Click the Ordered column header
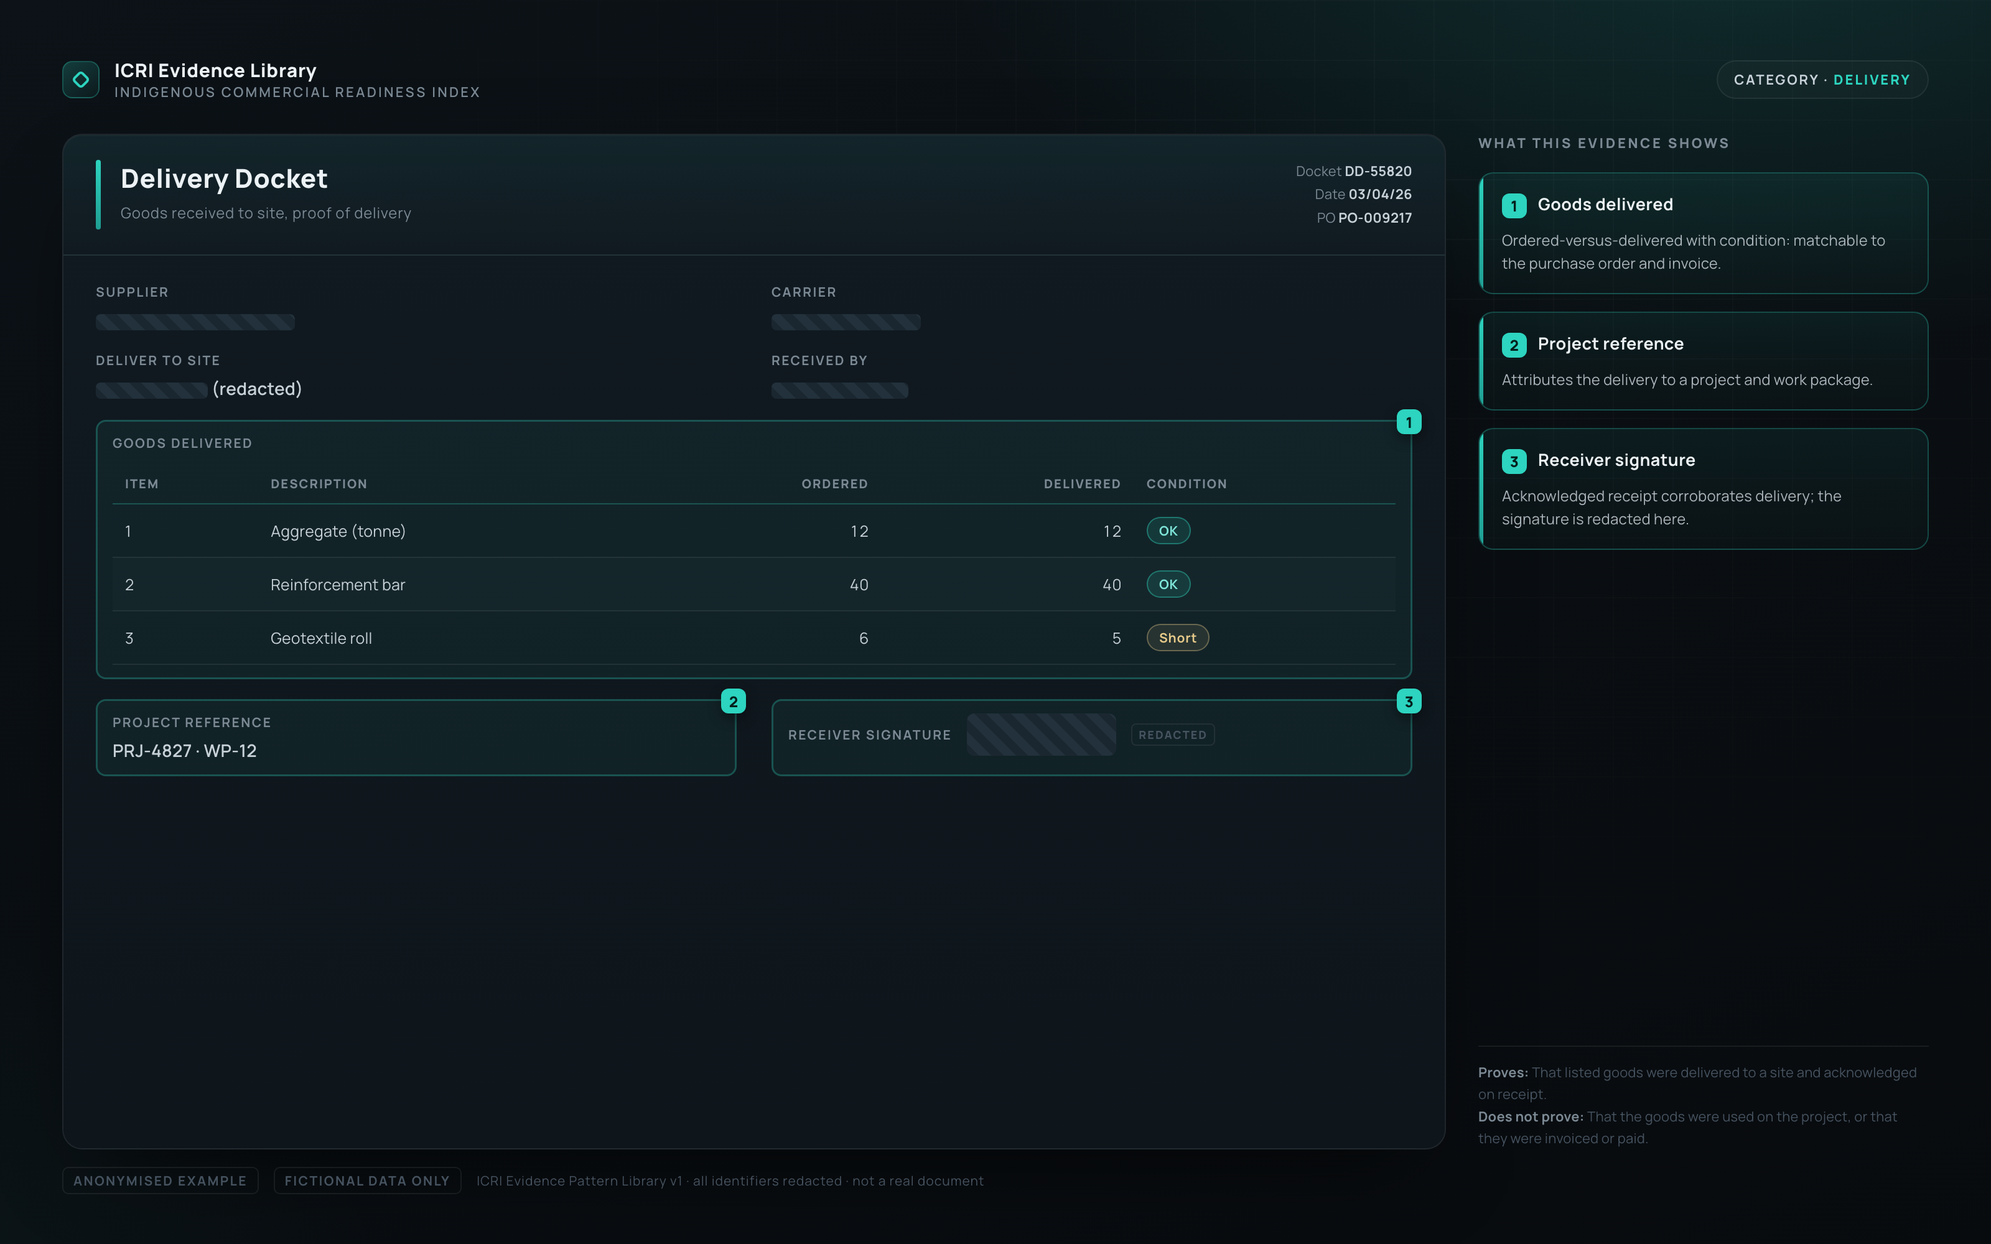Viewport: 1991px width, 1244px height. [x=834, y=484]
